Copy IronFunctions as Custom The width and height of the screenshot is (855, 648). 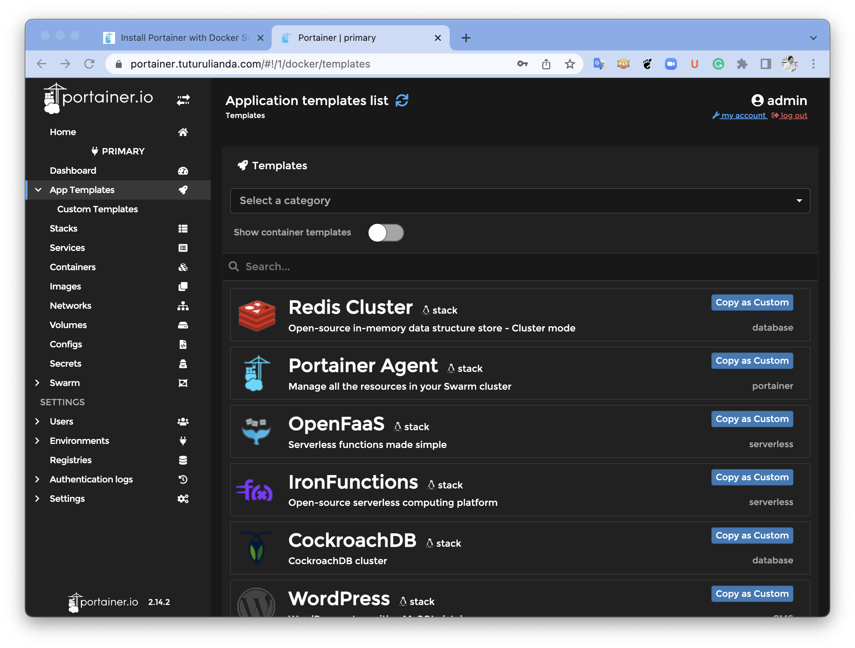(x=752, y=477)
